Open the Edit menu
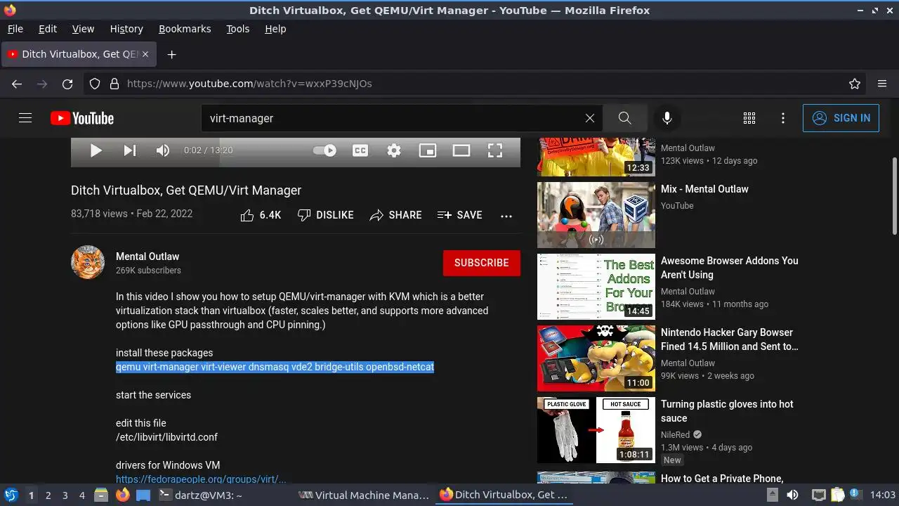 [48, 29]
